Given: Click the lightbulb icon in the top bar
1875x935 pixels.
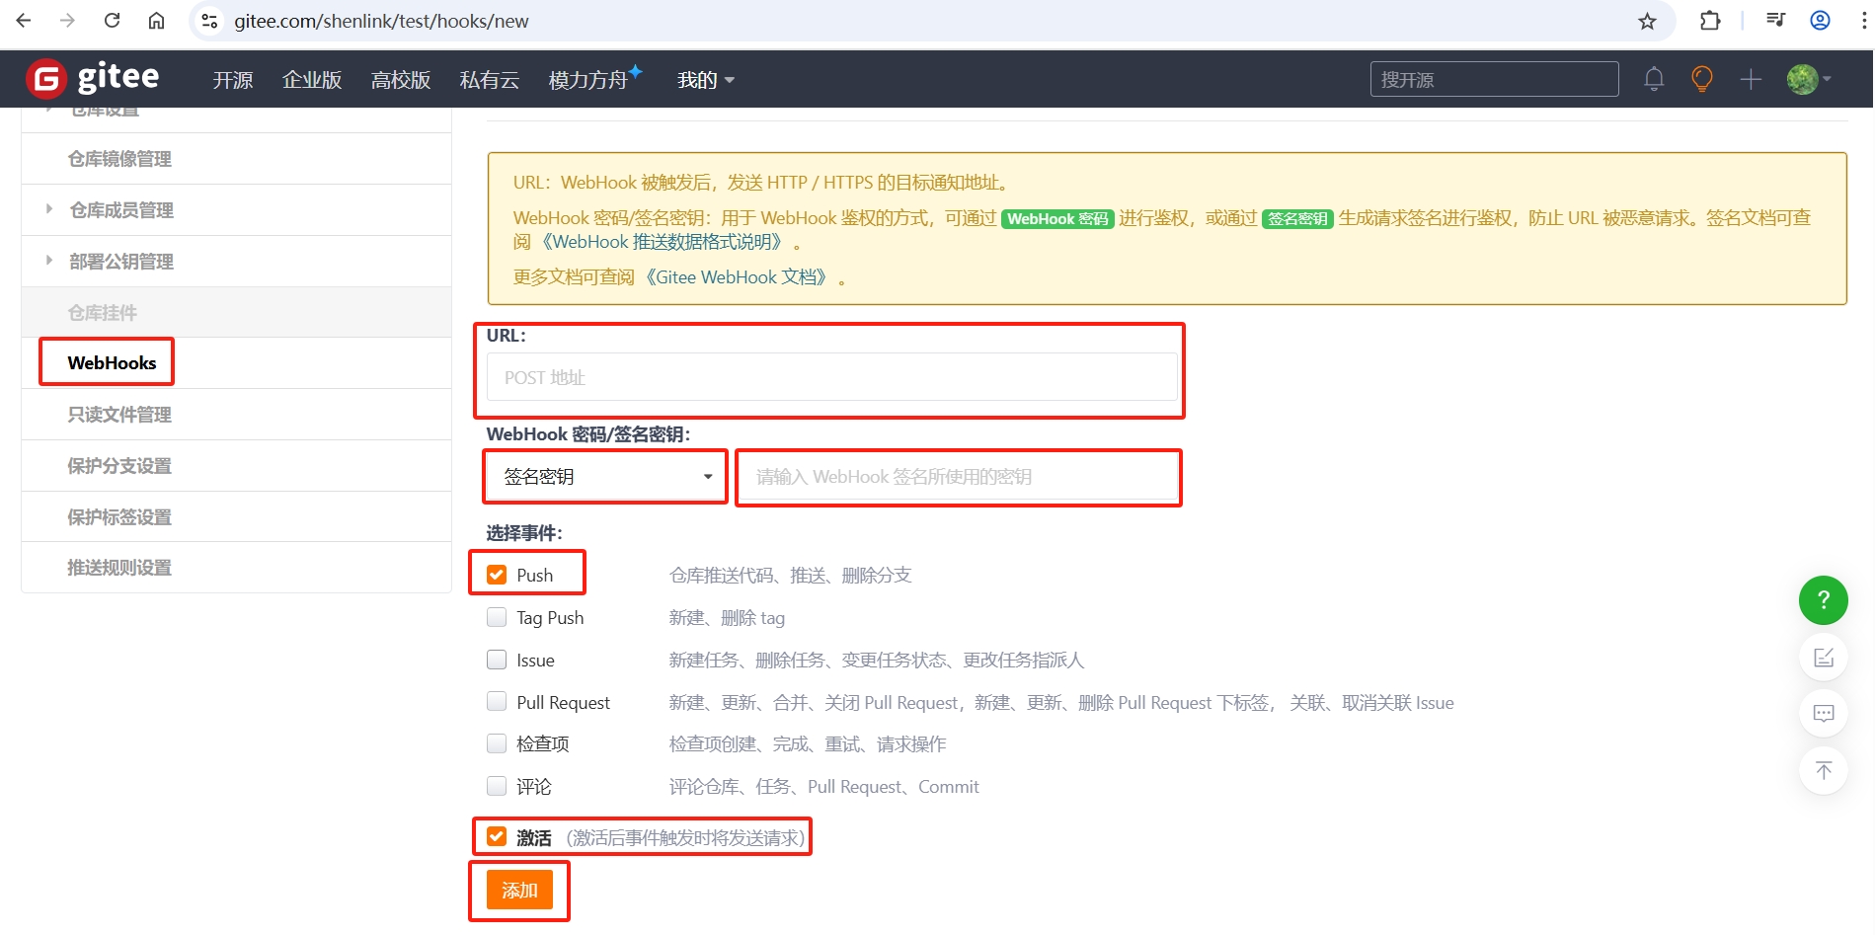Looking at the screenshot, I should click(x=1701, y=78).
